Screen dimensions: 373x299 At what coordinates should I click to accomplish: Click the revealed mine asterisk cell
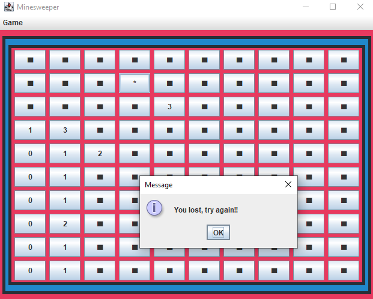click(135, 83)
